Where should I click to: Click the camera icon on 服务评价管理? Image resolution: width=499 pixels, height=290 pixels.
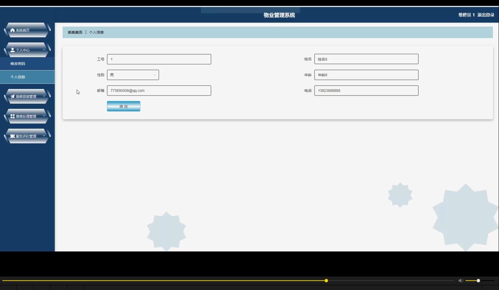coord(12,136)
